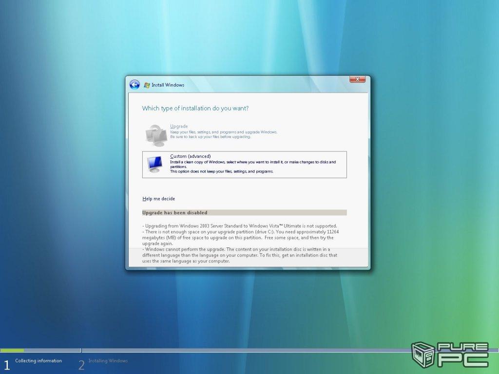This screenshot has width=499, height=374.
Task: Click the 'Upgrade has been disabled' banner
Action: [x=244, y=213]
